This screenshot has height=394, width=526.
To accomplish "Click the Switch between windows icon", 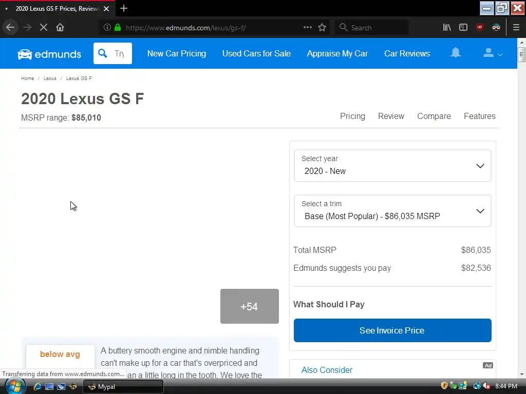I will pyautogui.click(x=61, y=387).
